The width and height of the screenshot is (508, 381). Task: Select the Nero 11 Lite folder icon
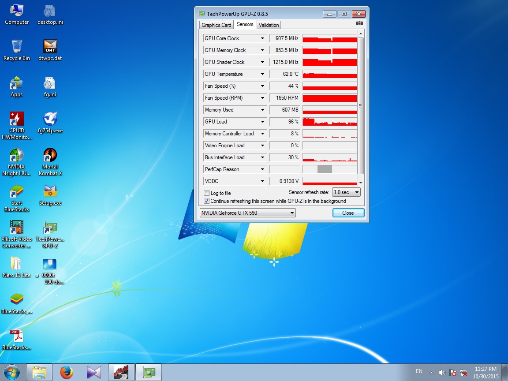coord(16,268)
